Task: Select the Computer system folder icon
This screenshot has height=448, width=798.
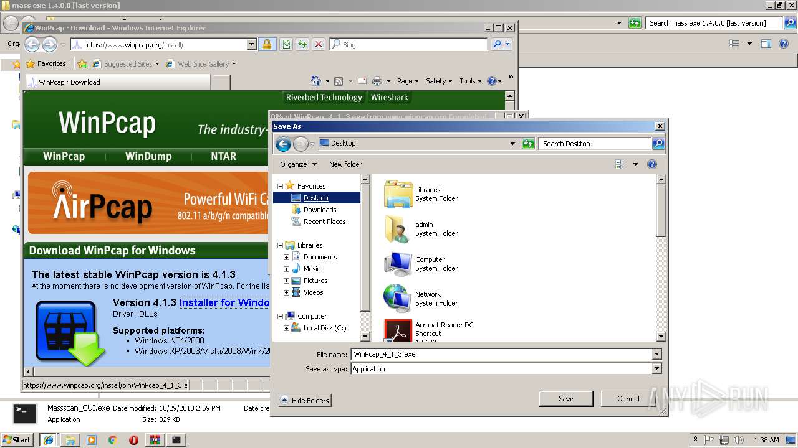Action: [398, 264]
